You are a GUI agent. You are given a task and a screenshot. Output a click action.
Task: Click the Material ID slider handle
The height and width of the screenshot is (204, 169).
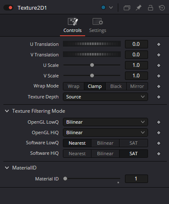point(65,179)
